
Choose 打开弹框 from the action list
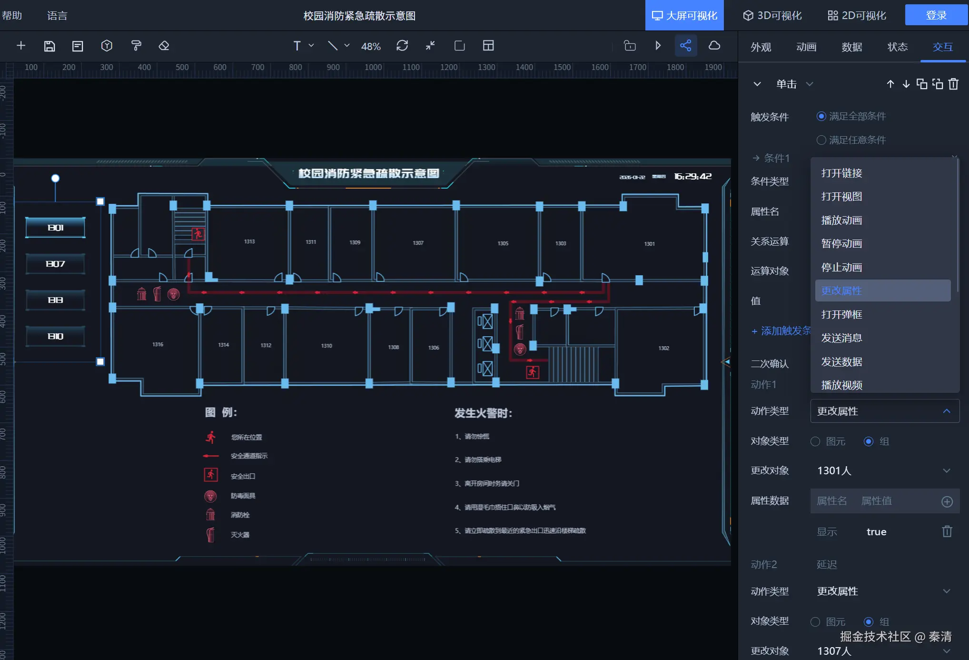(x=841, y=314)
